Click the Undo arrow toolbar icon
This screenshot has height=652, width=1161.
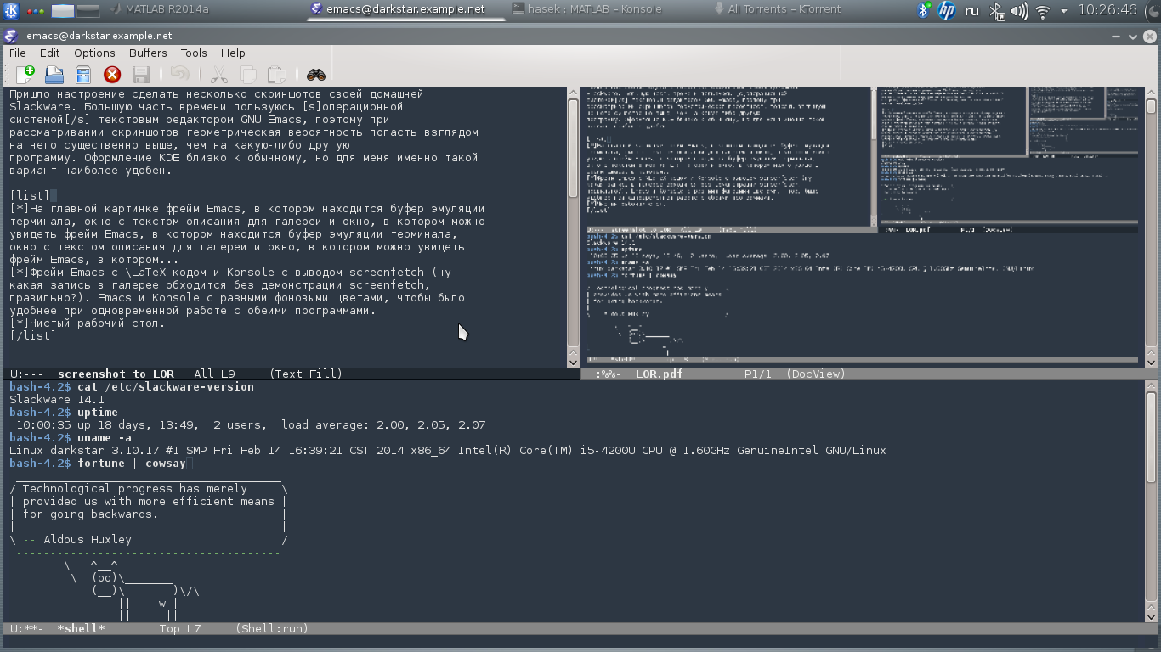179,75
